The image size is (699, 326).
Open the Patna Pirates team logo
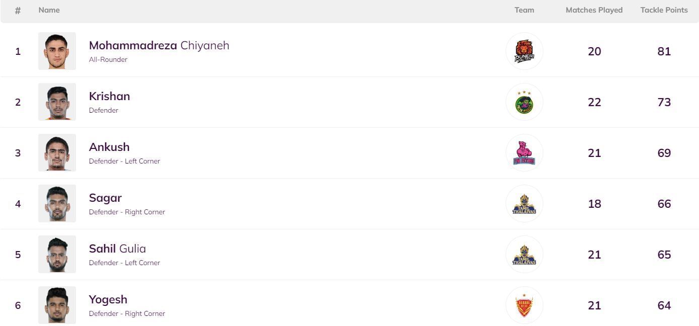click(x=524, y=102)
